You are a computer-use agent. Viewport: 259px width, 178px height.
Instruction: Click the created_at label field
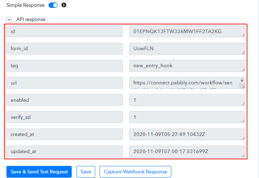[64, 134]
